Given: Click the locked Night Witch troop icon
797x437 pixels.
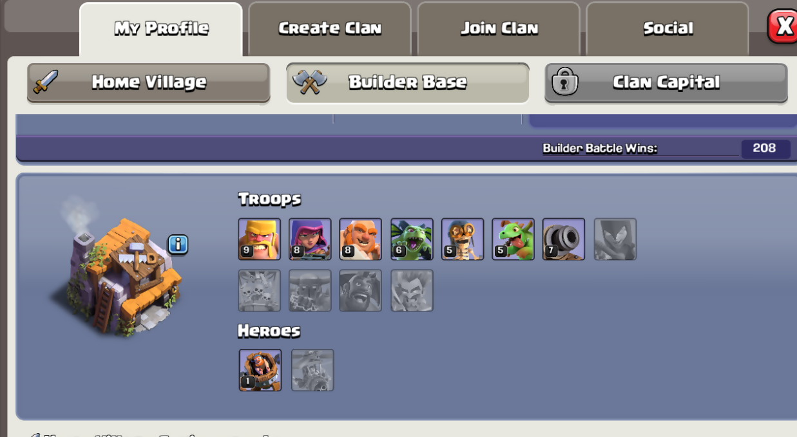Looking at the screenshot, I should coord(615,239).
